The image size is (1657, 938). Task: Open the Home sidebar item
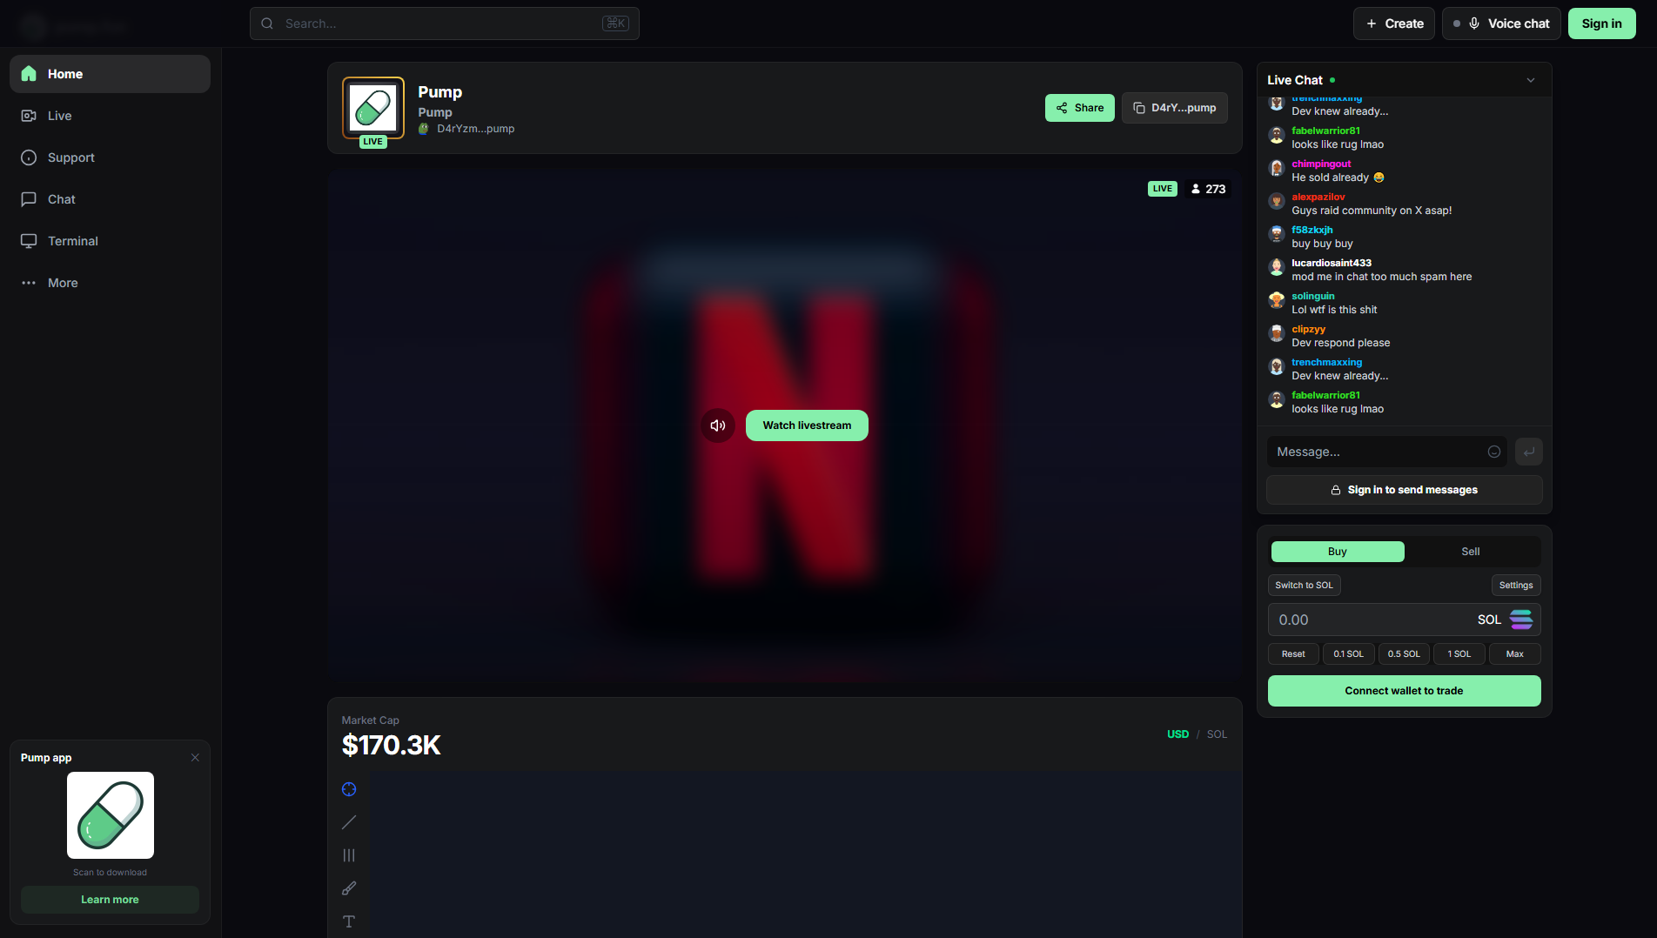pos(110,74)
